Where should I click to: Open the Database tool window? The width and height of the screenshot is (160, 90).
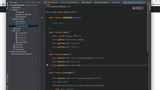click(x=150, y=6)
